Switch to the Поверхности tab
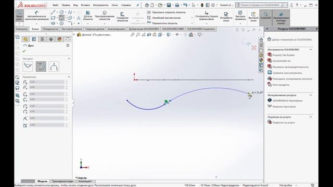This screenshot has height=187, width=333. click(x=50, y=29)
